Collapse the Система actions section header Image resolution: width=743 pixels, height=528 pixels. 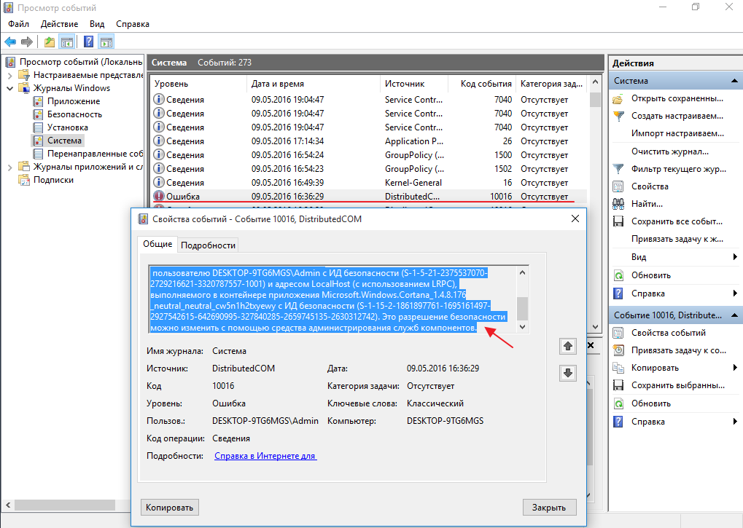(x=734, y=81)
